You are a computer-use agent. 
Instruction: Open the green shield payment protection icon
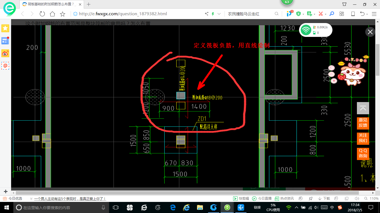(298, 14)
